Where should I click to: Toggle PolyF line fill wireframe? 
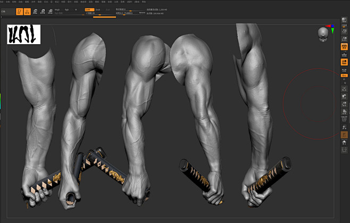tap(345, 119)
